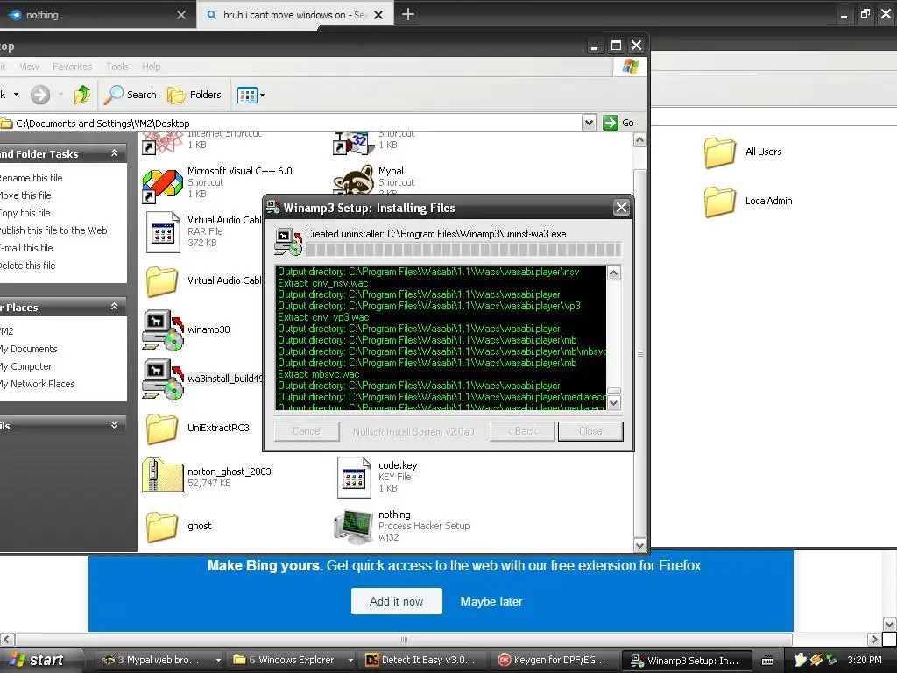Open the View menu in Explorer

click(x=29, y=67)
